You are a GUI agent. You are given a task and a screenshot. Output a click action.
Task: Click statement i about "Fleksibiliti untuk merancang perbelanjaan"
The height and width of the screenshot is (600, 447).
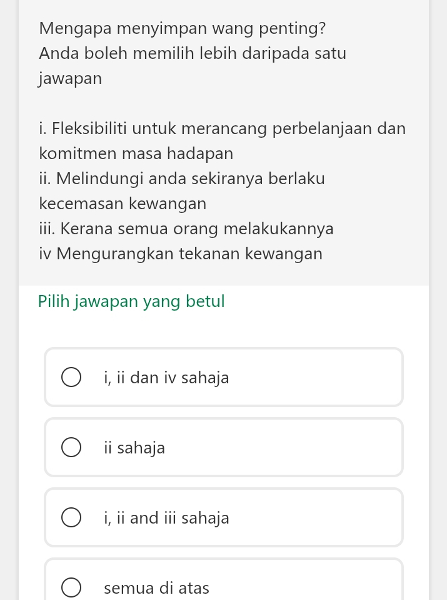[x=222, y=128]
